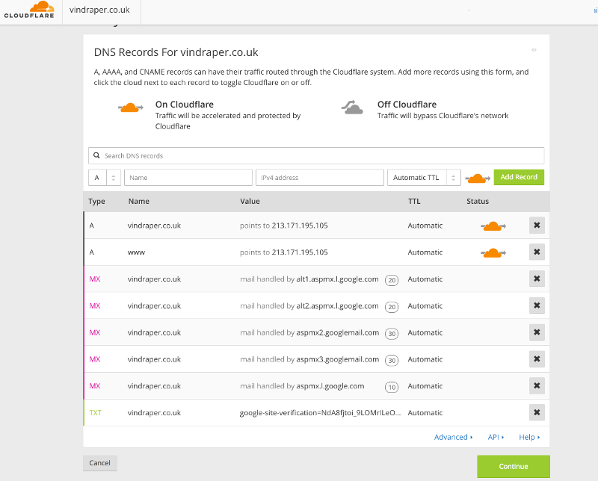Toggle Cloudflare off for the vindraper.co.uk A record
The image size is (598, 481).
[x=493, y=225]
